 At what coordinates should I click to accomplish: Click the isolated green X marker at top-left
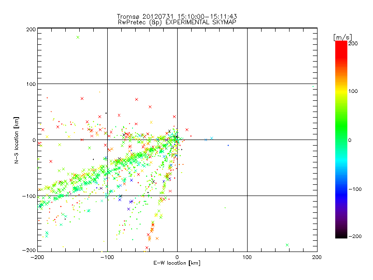tap(78, 37)
